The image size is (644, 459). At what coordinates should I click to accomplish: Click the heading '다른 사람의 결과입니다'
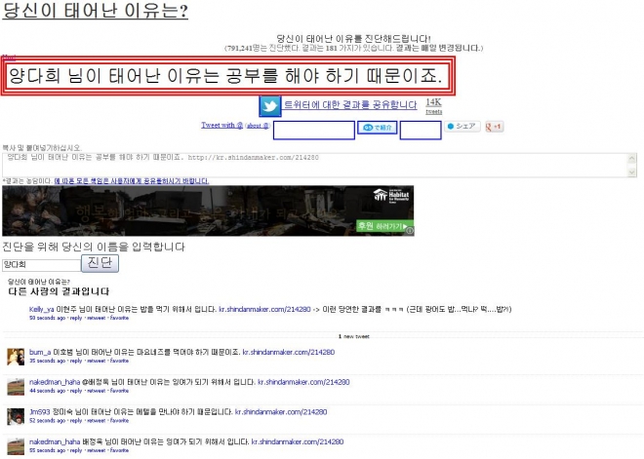click(59, 291)
